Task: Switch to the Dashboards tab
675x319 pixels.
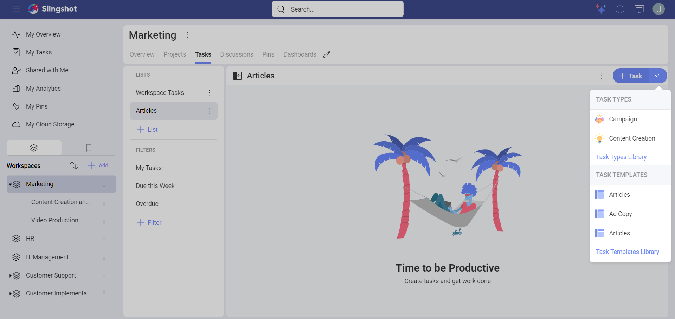Action: 300,54
